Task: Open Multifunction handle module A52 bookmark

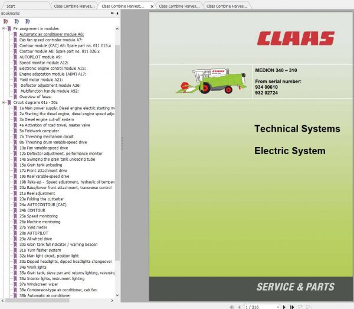Action: (x=50, y=91)
